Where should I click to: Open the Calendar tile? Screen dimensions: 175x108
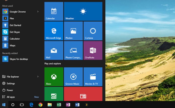pyautogui.click(x=54, y=11)
